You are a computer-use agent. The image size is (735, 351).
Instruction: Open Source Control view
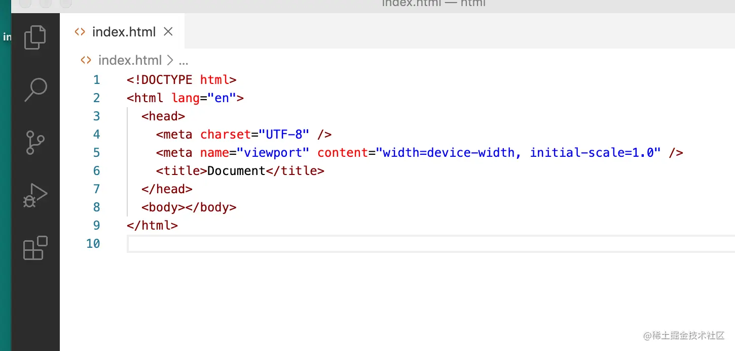tap(35, 143)
